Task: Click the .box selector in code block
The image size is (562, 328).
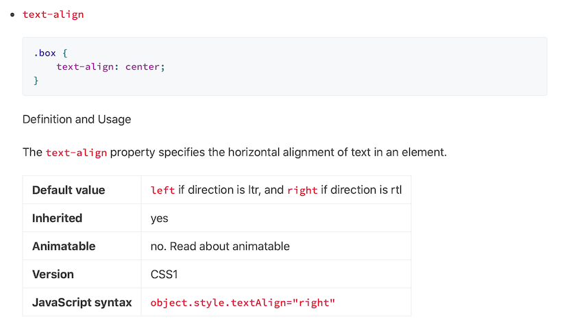Action: click(45, 53)
